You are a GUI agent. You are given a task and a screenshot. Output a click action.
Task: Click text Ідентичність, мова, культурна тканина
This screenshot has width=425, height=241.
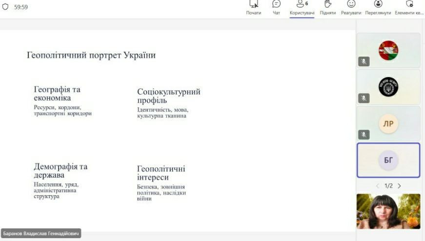tap(162, 113)
